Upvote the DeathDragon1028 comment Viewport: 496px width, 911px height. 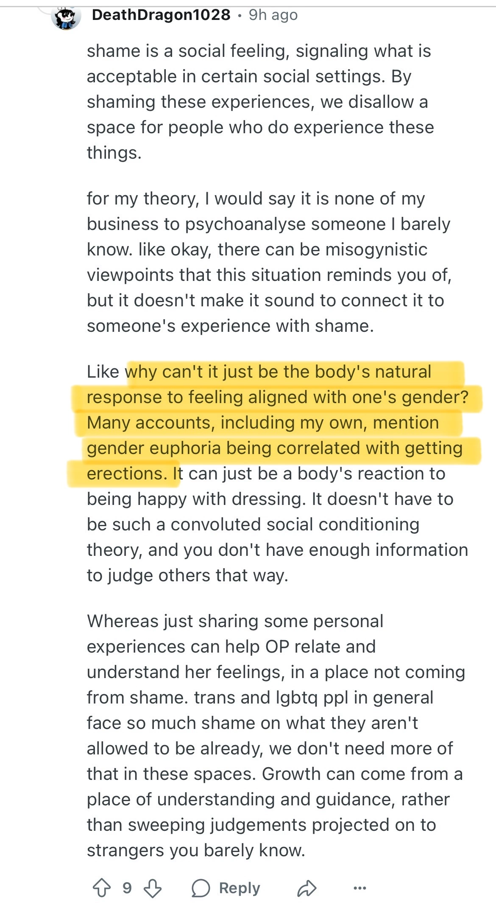point(102,888)
